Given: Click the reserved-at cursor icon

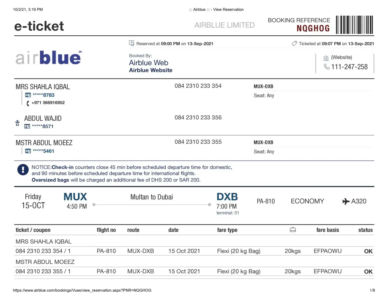Looking at the screenshot, I should pos(132,43).
